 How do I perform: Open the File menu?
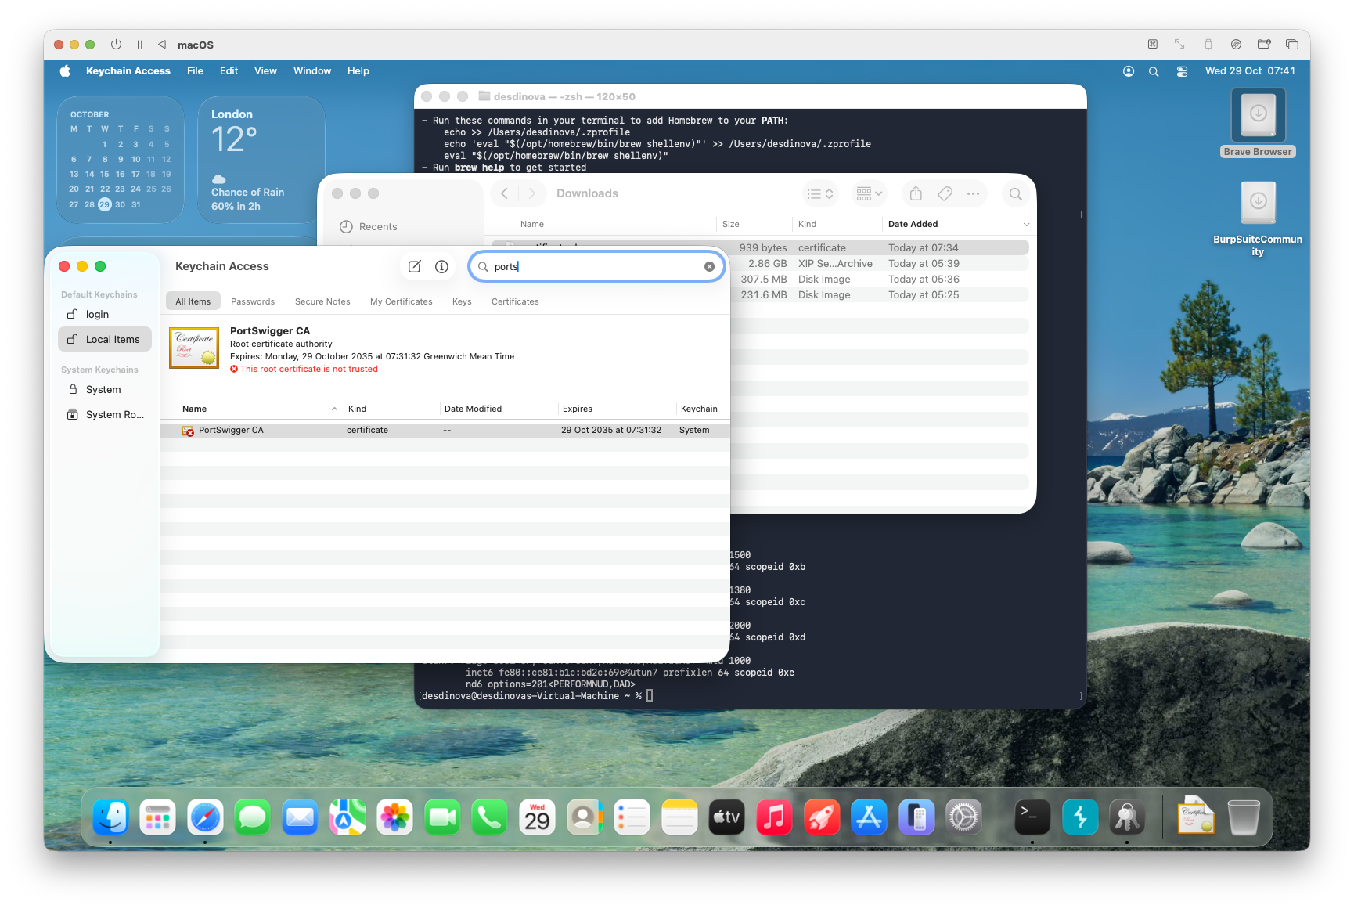[x=195, y=71]
